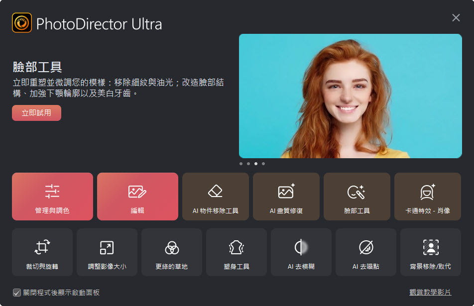Open 觀賞教學影片 tutorial videos link
Image resolution: width=474 pixels, height=306 pixels.
[x=440, y=293]
